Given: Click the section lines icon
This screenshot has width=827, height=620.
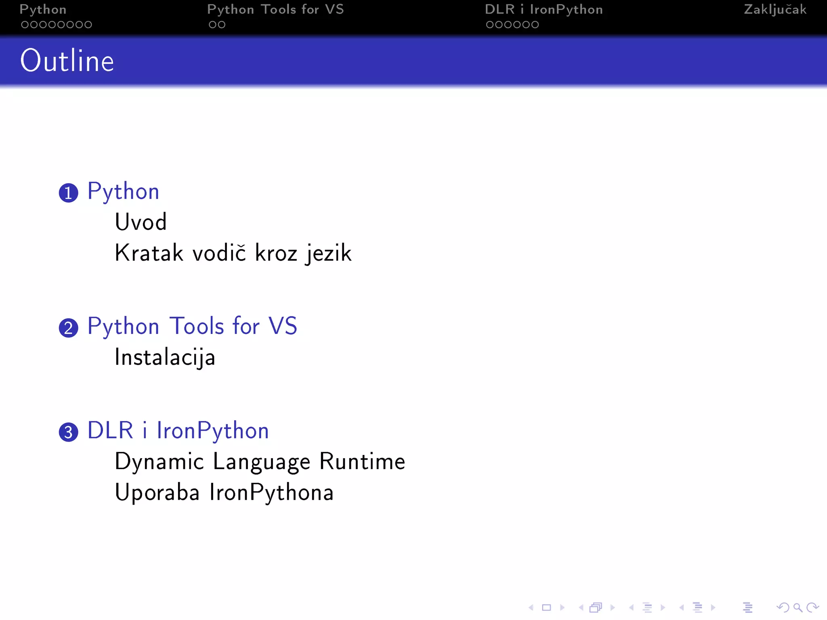Looking at the screenshot, I should [697, 607].
